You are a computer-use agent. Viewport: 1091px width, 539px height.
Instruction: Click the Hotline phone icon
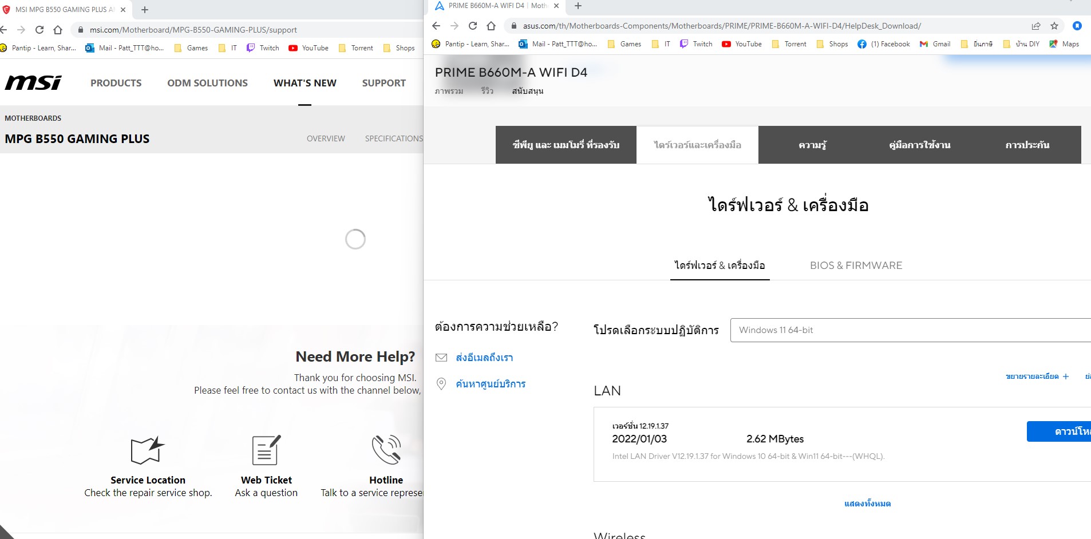(386, 450)
